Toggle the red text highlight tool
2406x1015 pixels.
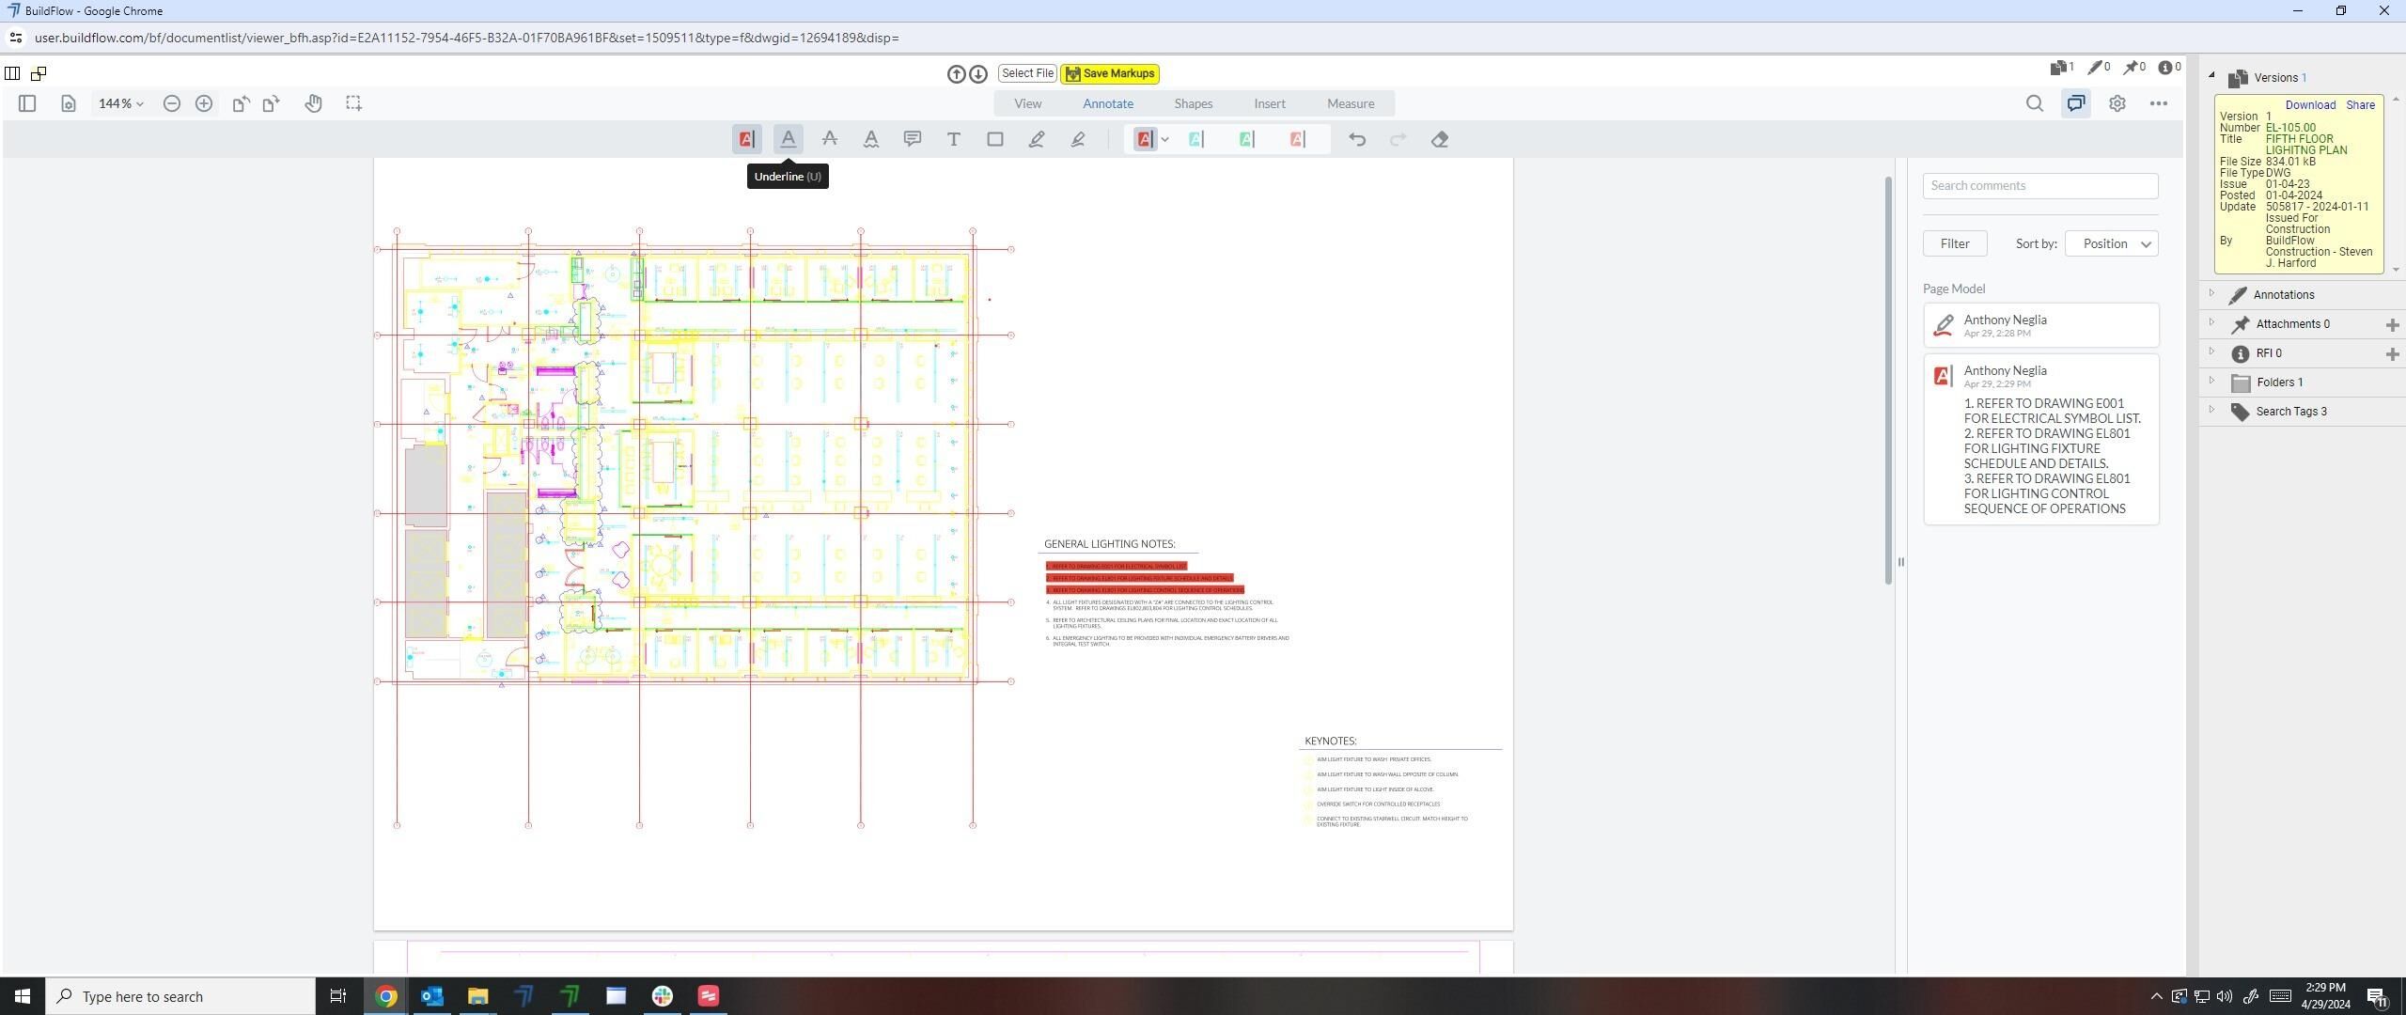click(746, 139)
